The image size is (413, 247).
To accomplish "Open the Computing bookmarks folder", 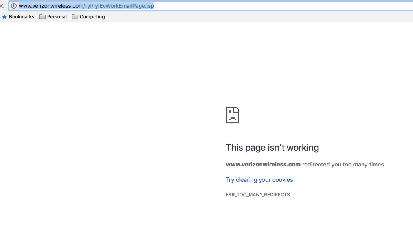I will point(88,17).
